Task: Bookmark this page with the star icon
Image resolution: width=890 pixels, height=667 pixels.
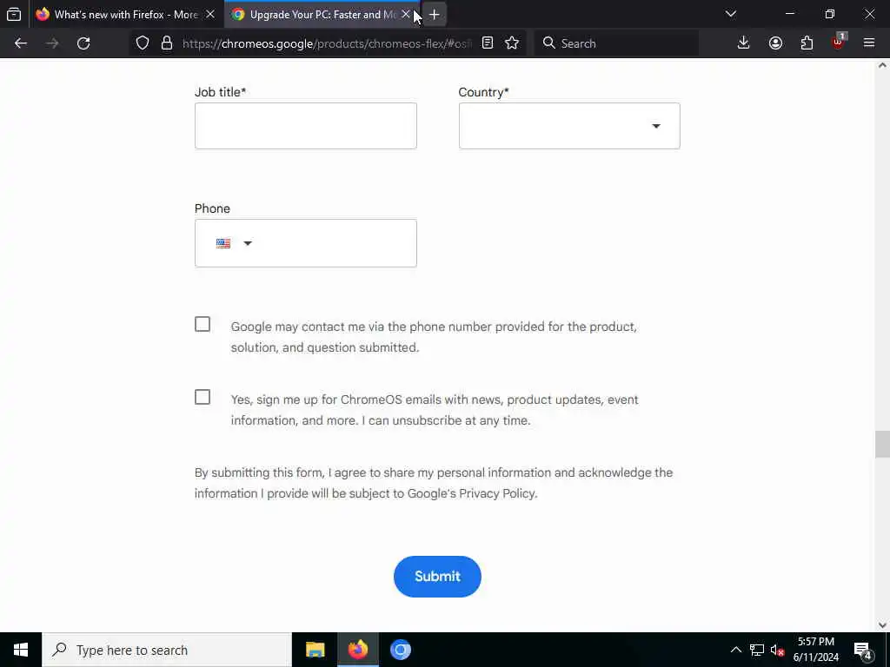Action: click(511, 43)
